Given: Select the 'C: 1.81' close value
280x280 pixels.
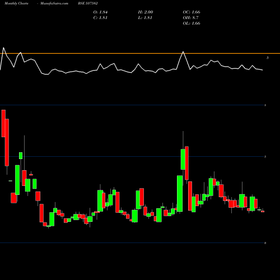Looking at the screenshot, I should tap(100, 18).
